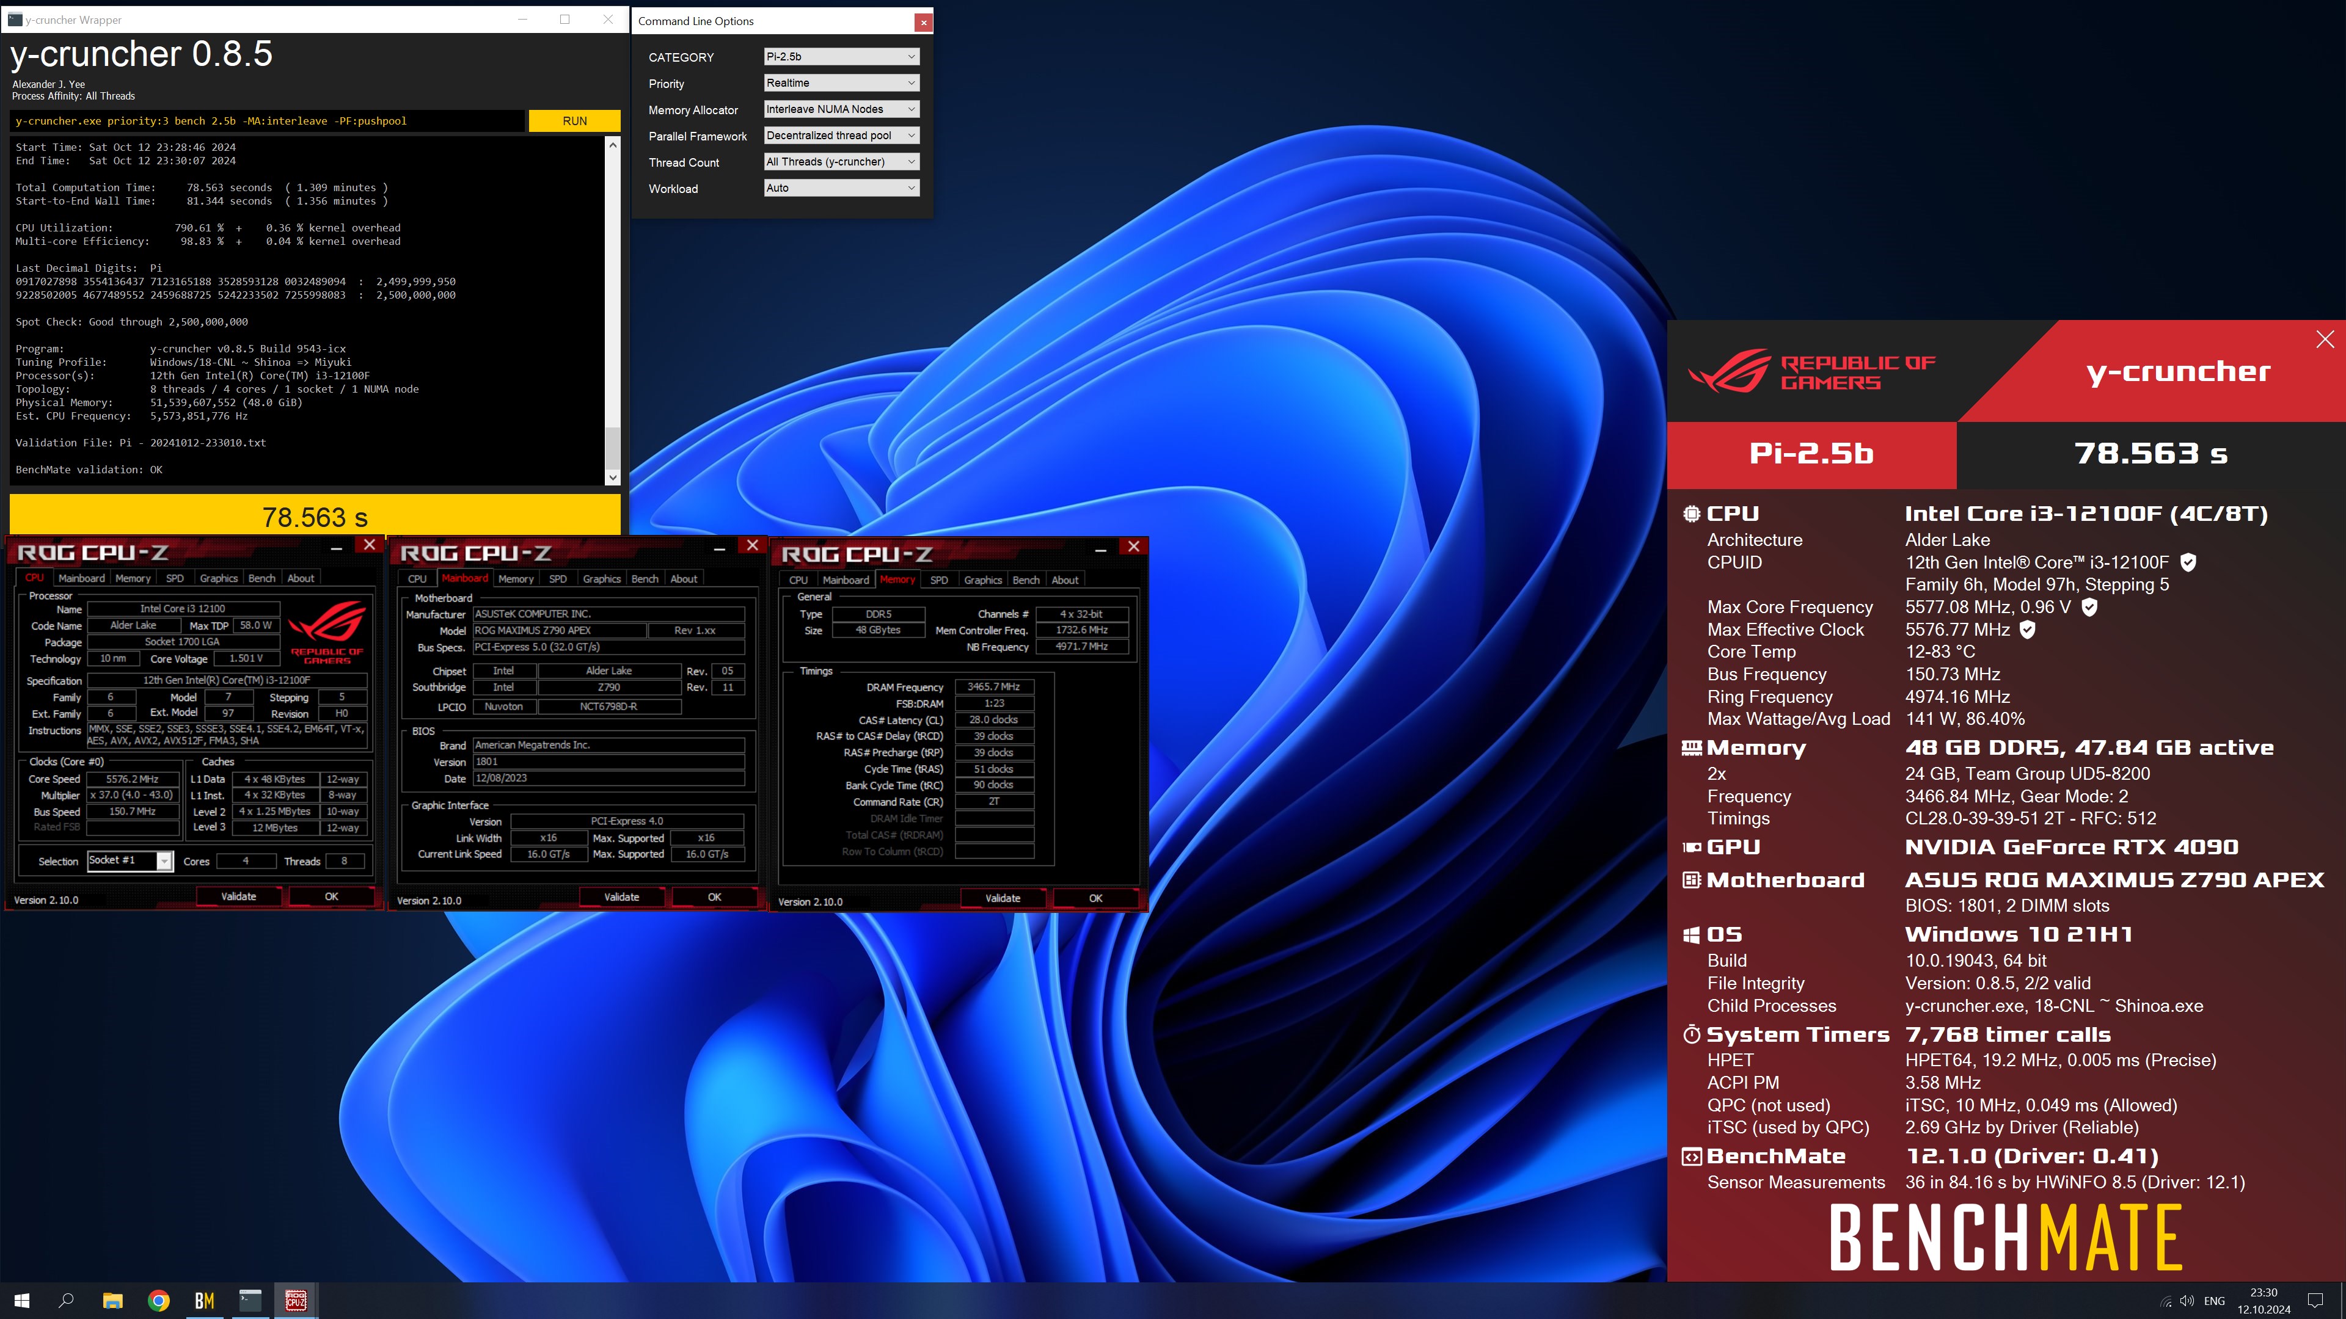This screenshot has width=2346, height=1319.
Task: Click the CPU section chip icon in BenchMate
Action: (1691, 514)
